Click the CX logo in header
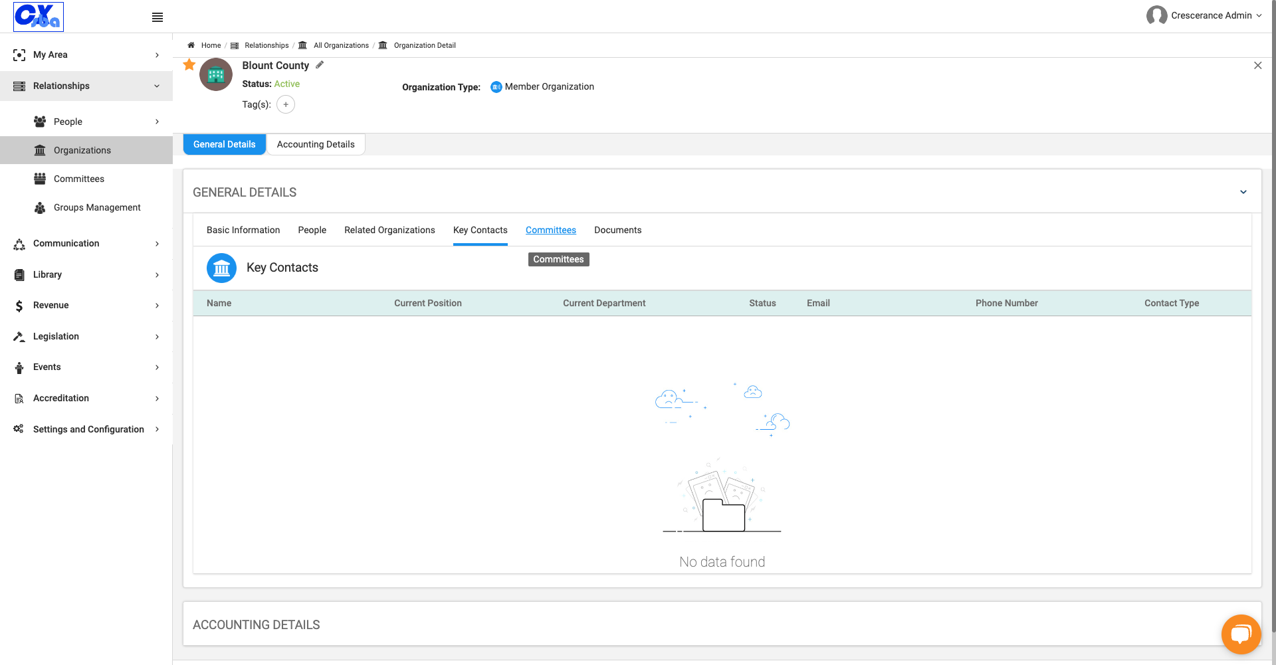 (39, 17)
